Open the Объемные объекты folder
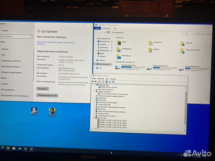215x161 pixels. click(190, 51)
